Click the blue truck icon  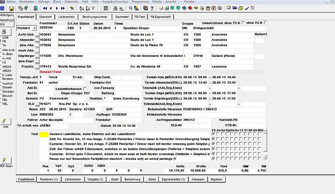coord(234,8)
